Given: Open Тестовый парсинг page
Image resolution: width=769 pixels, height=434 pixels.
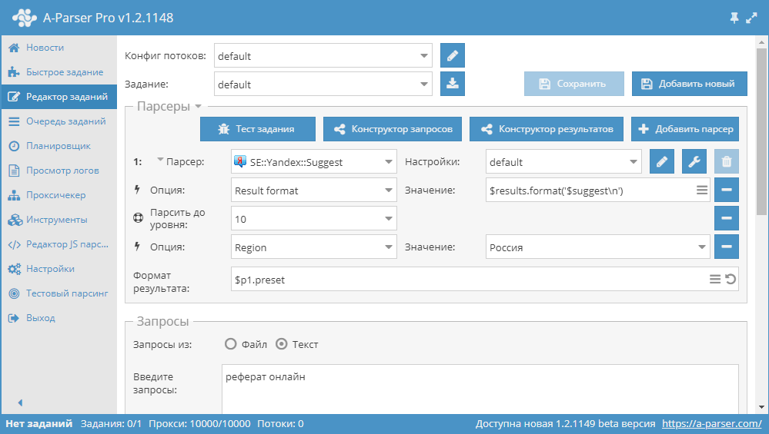Looking at the screenshot, I should 59,293.
